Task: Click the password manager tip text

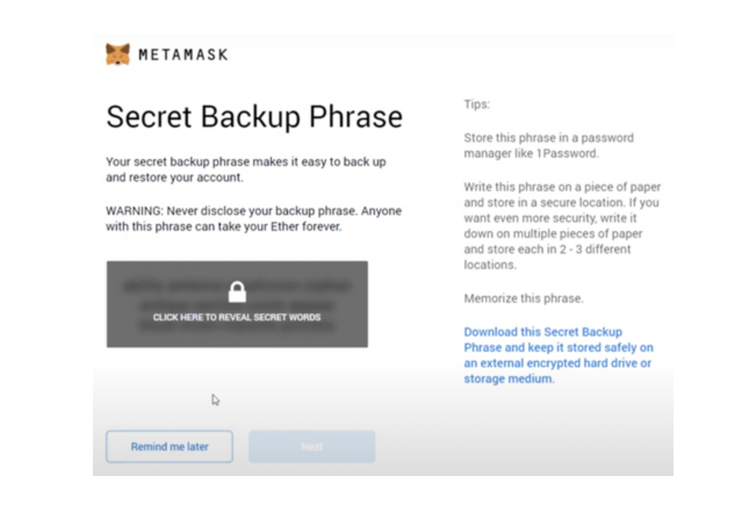Action: [549, 146]
